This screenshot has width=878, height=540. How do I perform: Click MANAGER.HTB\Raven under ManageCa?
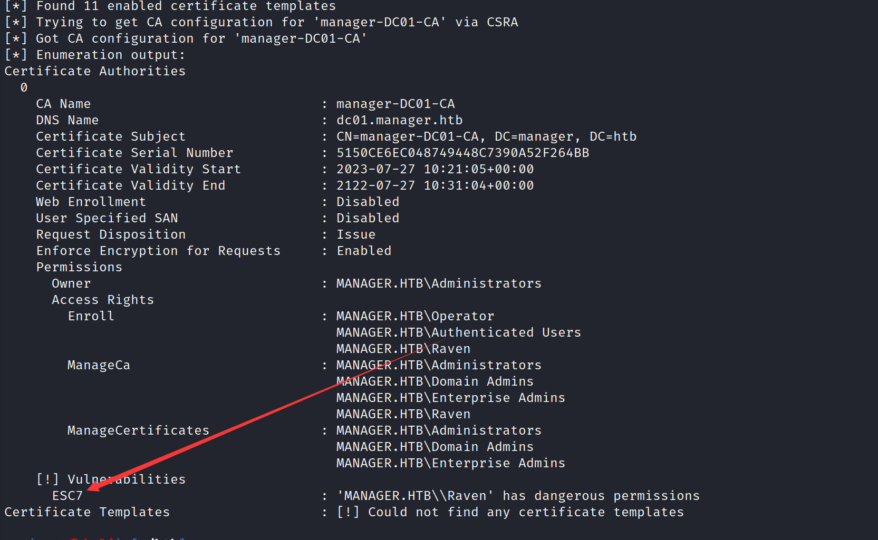coord(403,414)
